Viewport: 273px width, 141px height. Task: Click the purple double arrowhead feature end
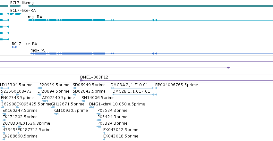(228, 68)
